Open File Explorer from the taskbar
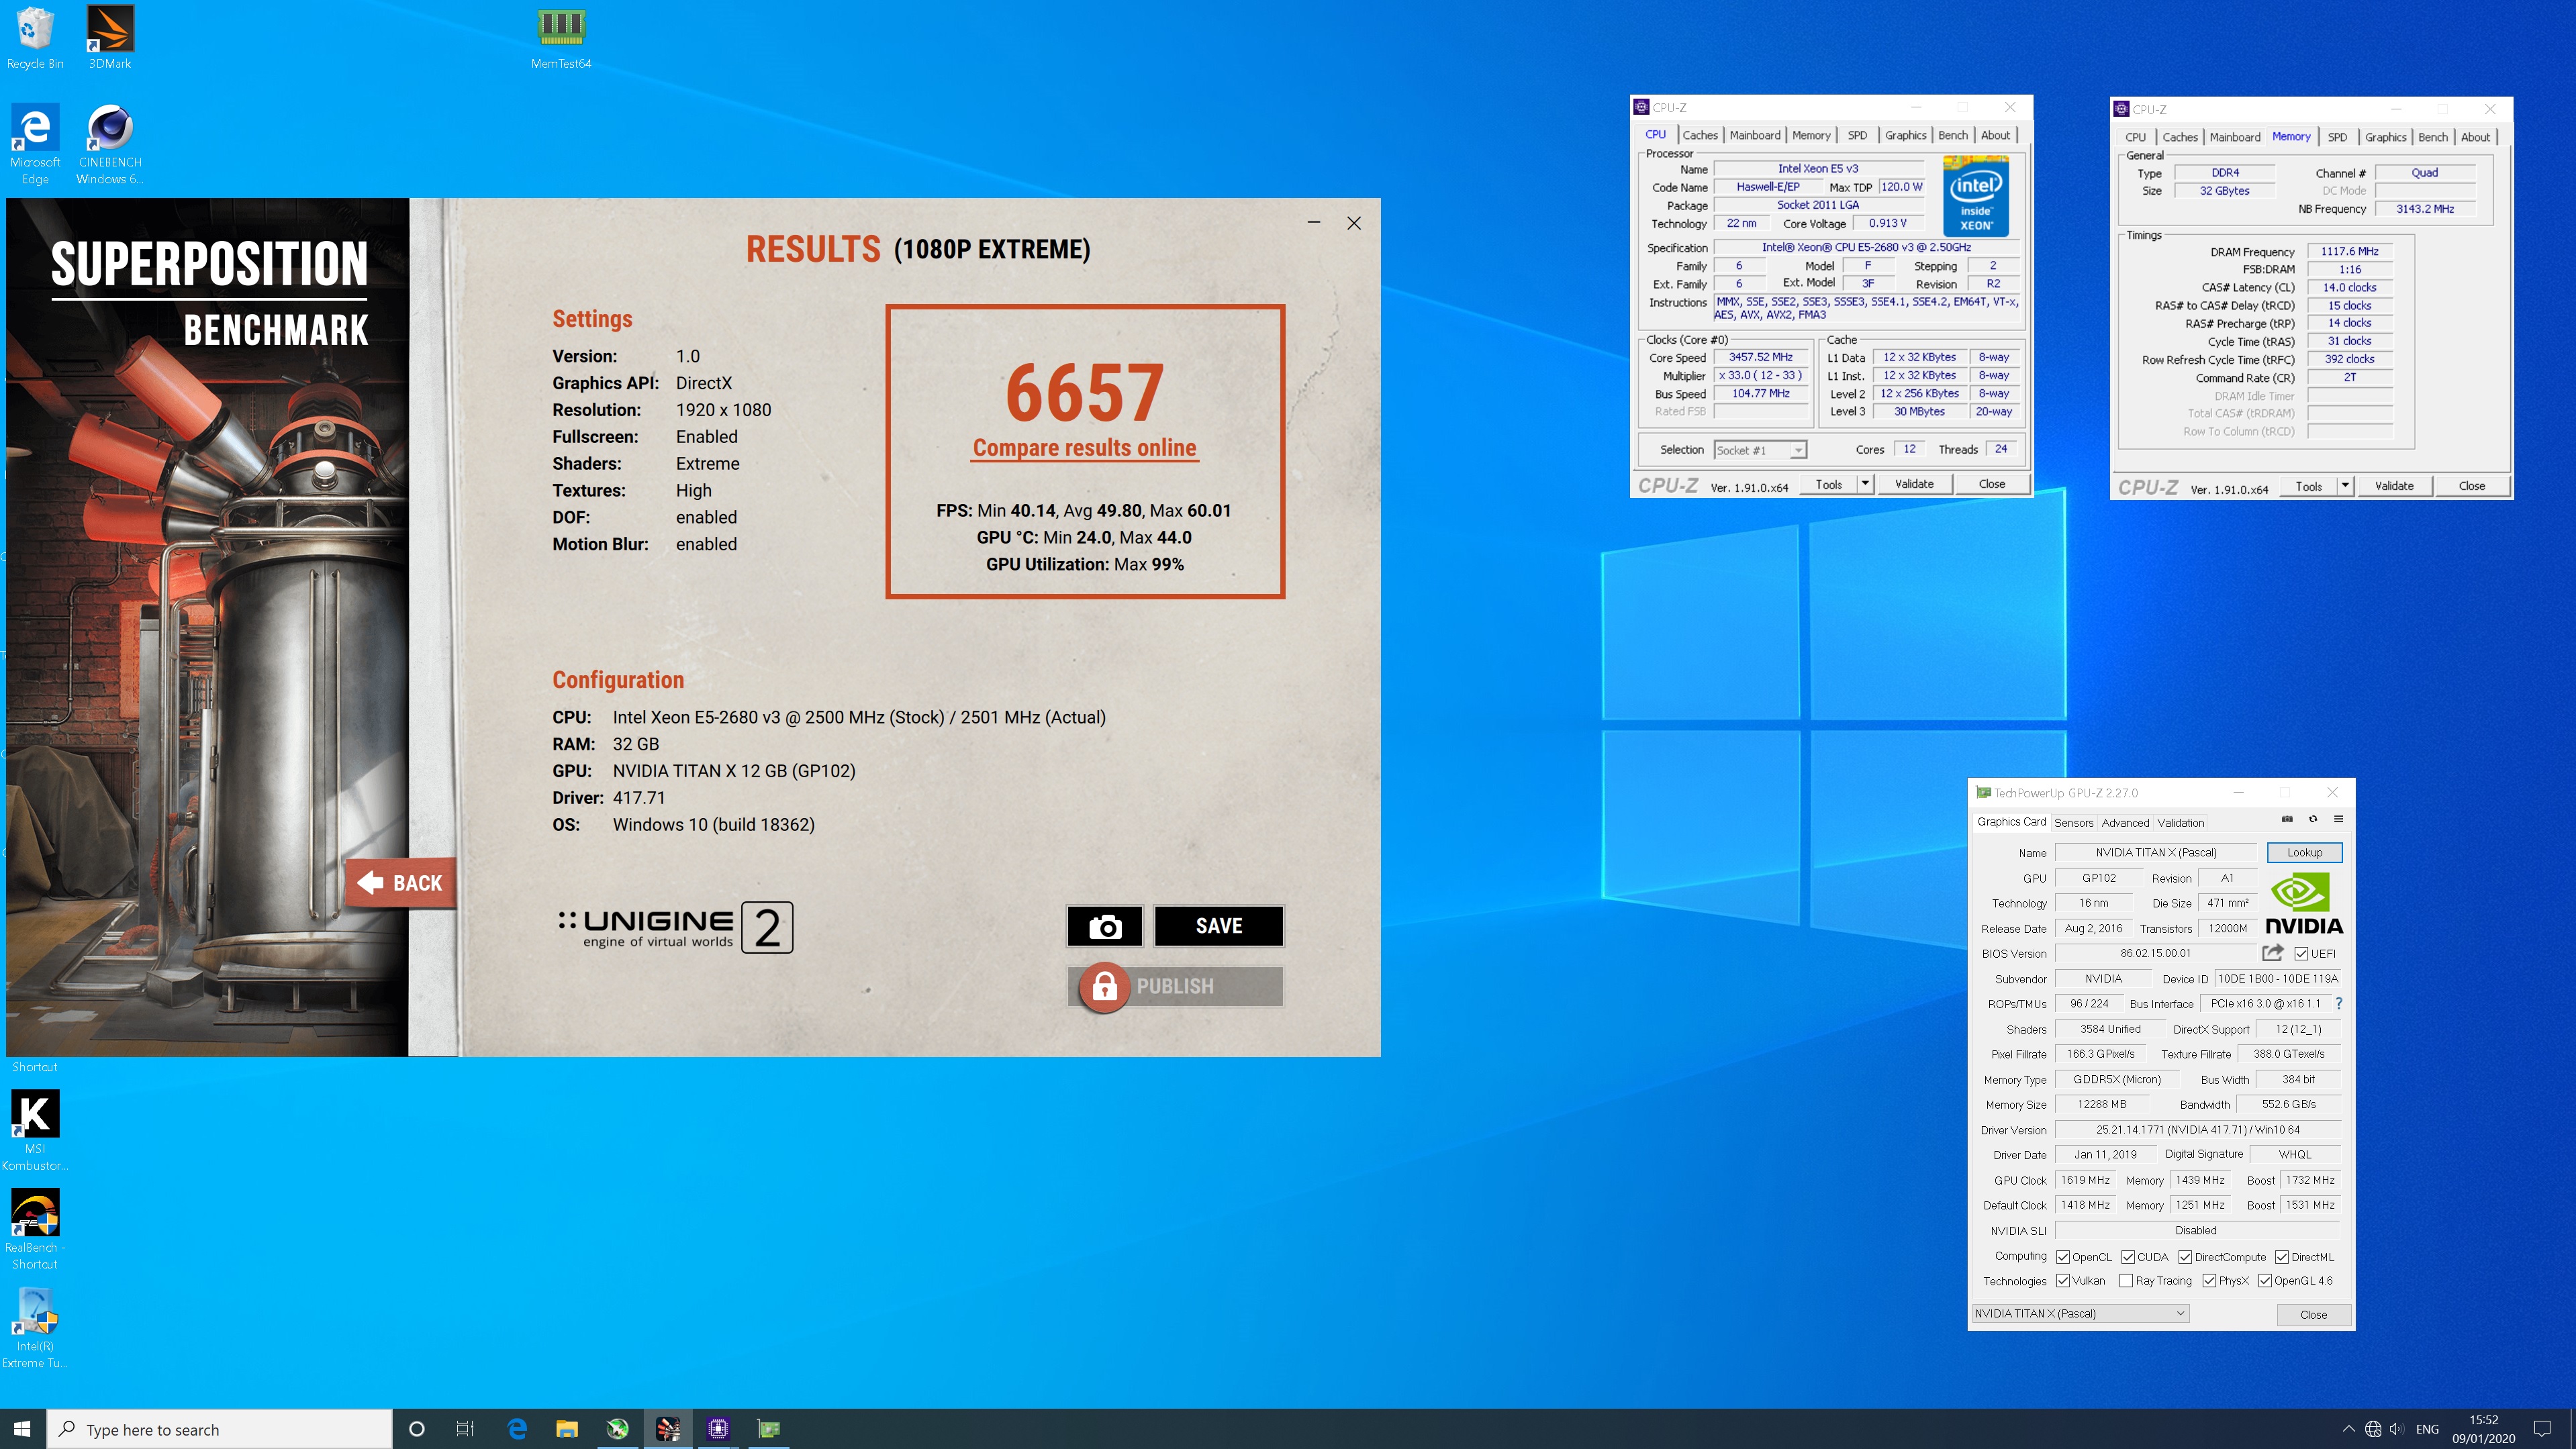Screen dimensions: 2576x1449 [x=567, y=1429]
